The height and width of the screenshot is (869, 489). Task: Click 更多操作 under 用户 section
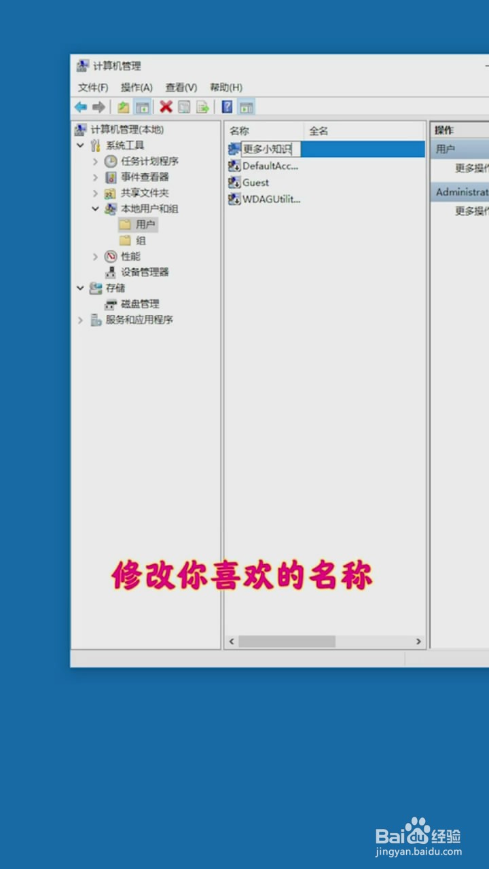pos(472,168)
